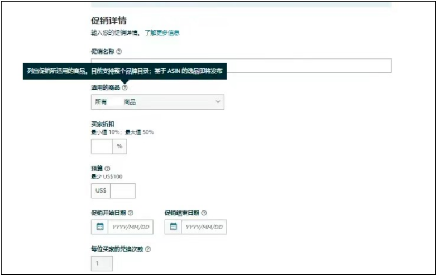Click the 买家折扣 percentage input box

point(102,146)
